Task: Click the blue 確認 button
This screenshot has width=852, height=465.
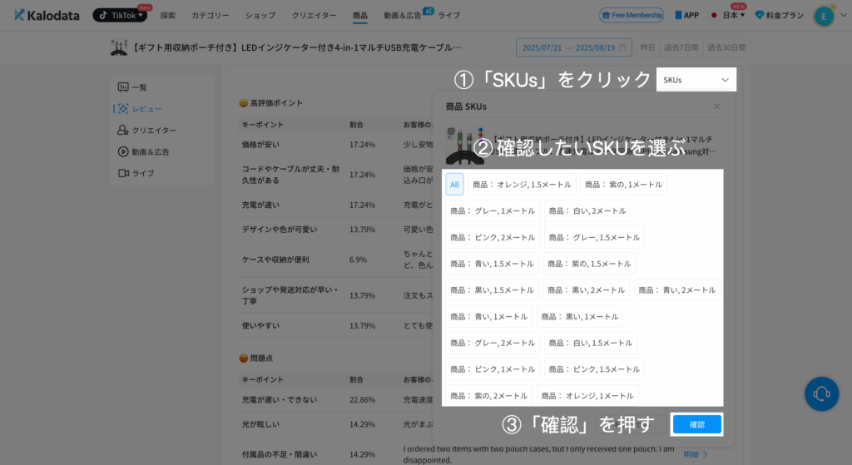Action: pos(697,424)
